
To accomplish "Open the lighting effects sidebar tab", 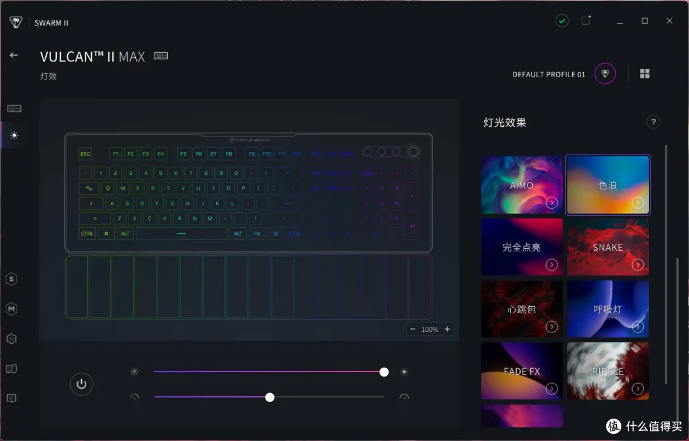I will [x=14, y=135].
